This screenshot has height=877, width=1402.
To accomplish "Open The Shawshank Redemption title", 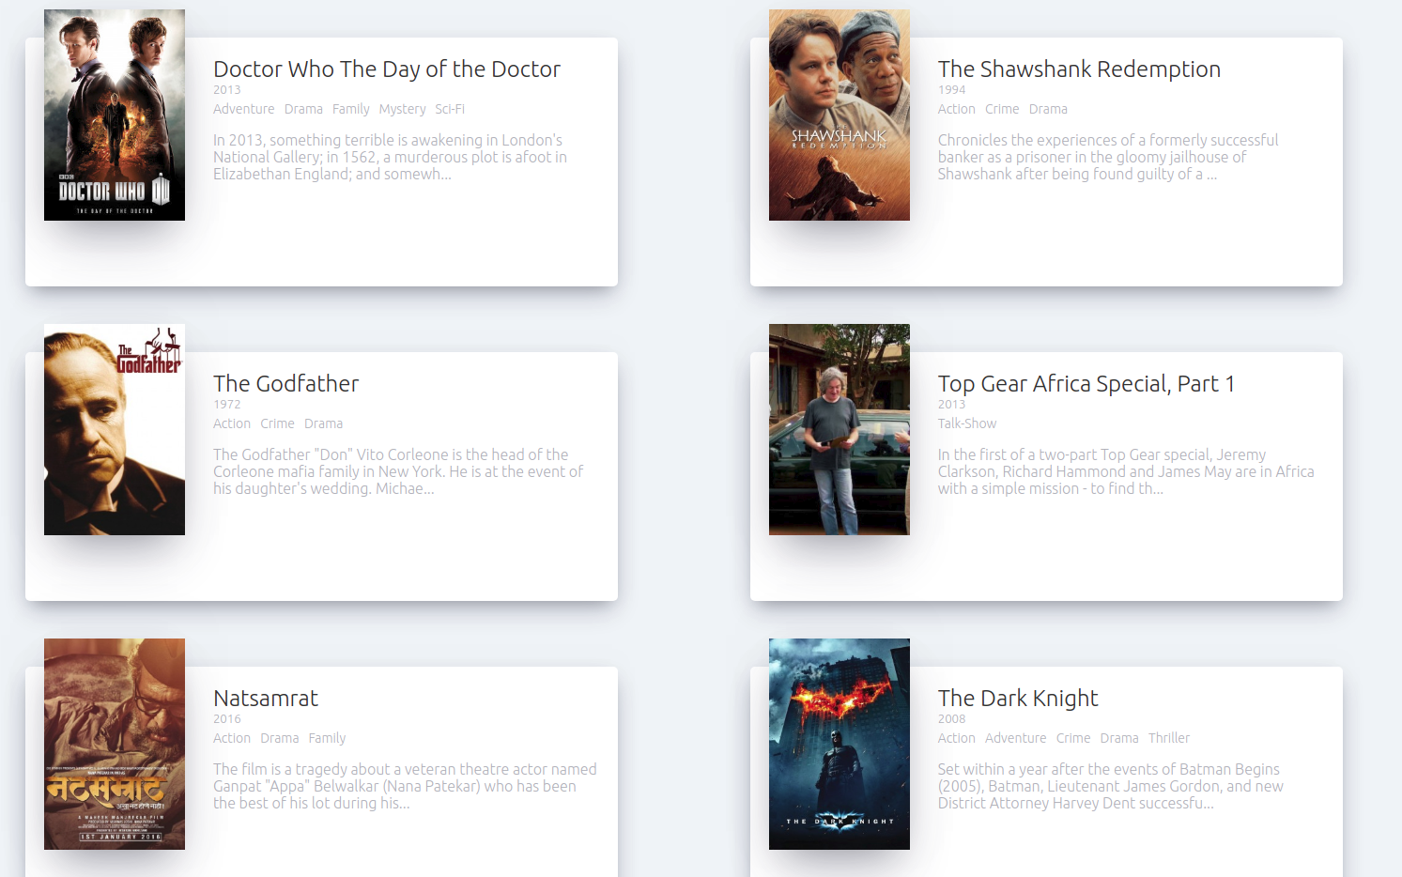I will point(1079,69).
